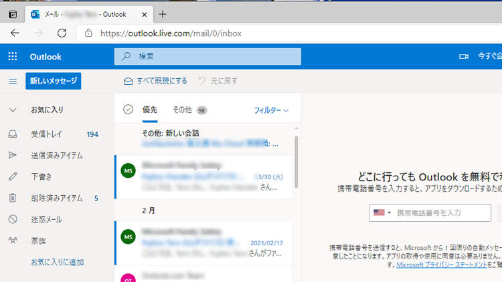Image resolution: width=502 pixels, height=282 pixels.
Task: Switch to the 優先 focused tab
Action: tap(150, 110)
